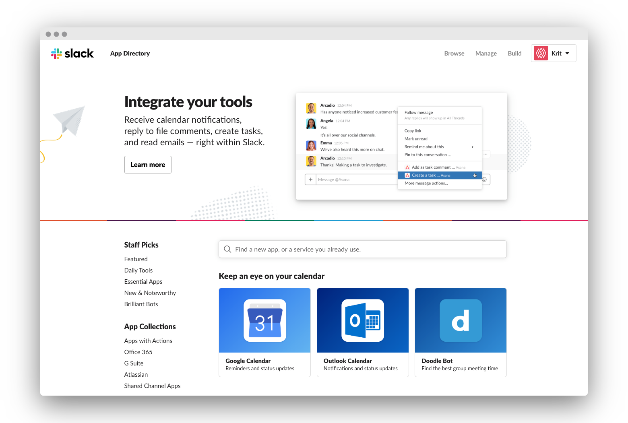
Task: Click the Asana icon beside Create a task
Action: [x=407, y=175]
